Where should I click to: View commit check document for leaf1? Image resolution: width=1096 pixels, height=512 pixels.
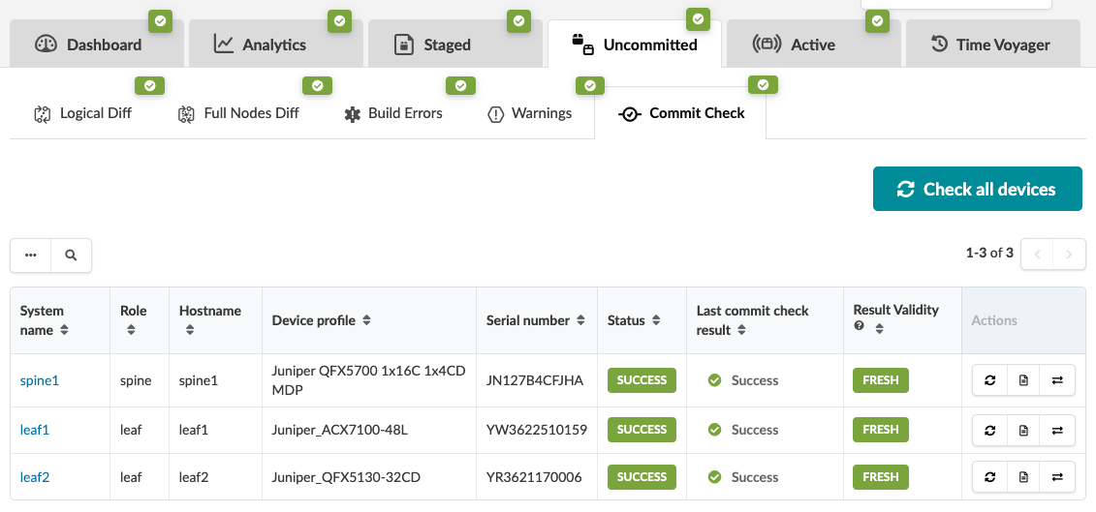[1023, 430]
